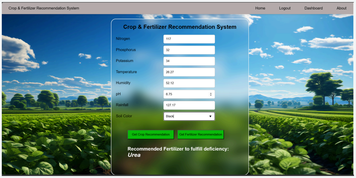This screenshot has width=356, height=178.
Task: Select the Potassium field showing 34
Action: tap(189, 61)
